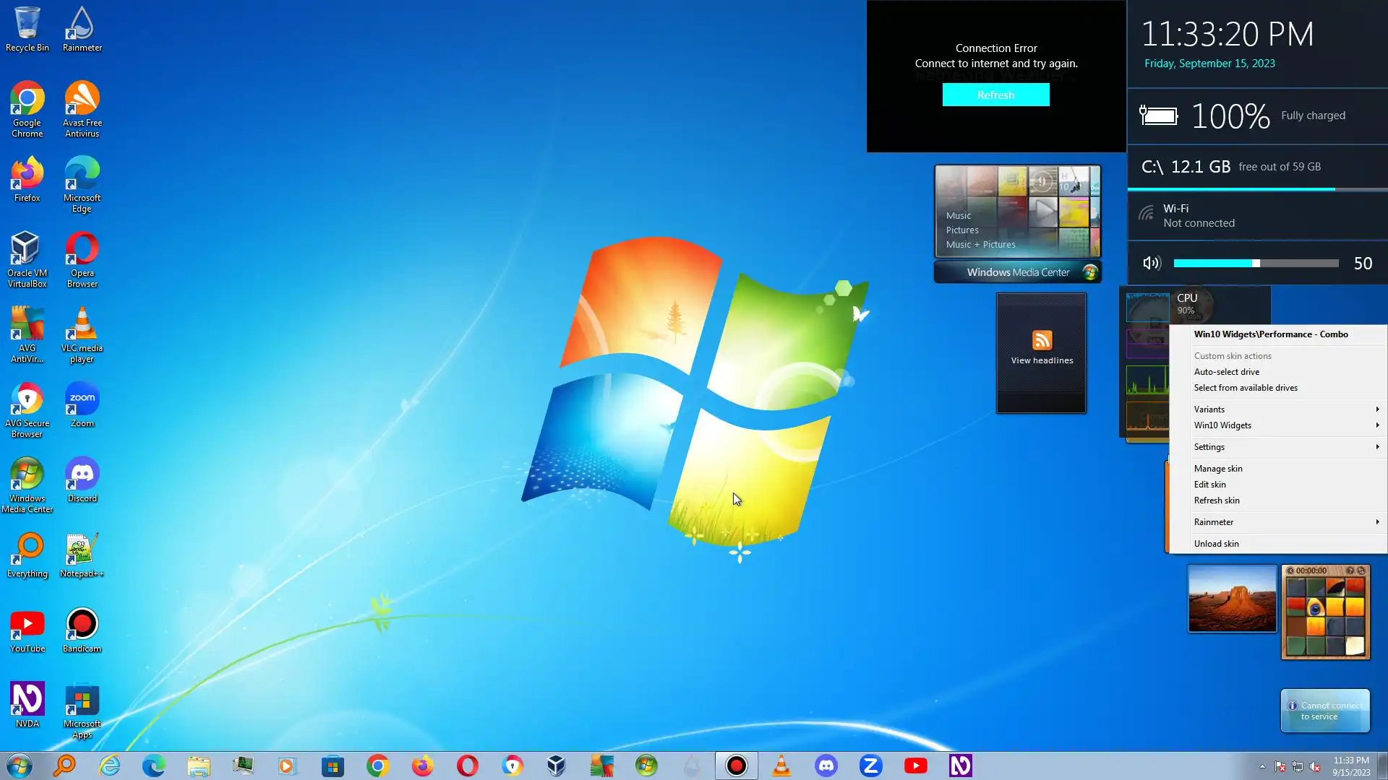The height and width of the screenshot is (780, 1388).
Task: Choose Unload skin in the context menu
Action: point(1216,544)
